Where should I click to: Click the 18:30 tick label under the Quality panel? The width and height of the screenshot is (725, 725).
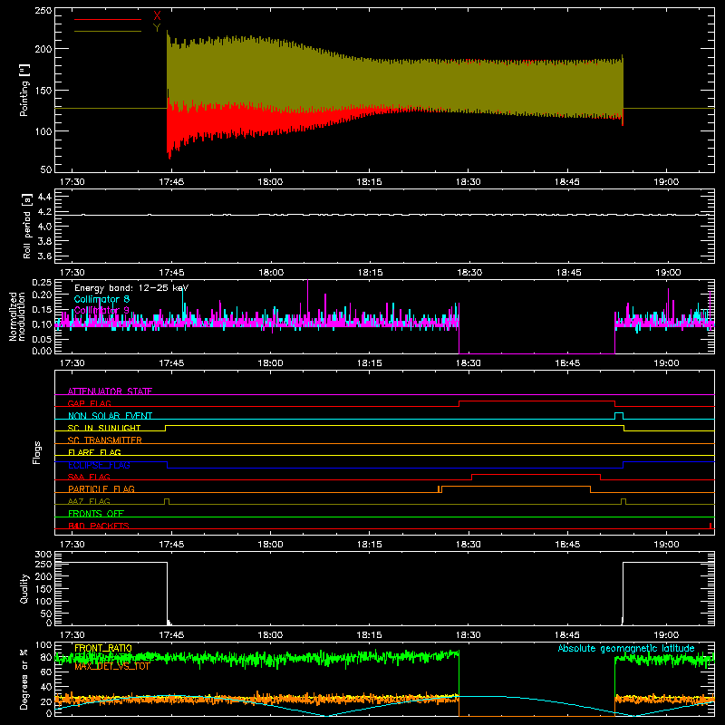pyautogui.click(x=469, y=635)
